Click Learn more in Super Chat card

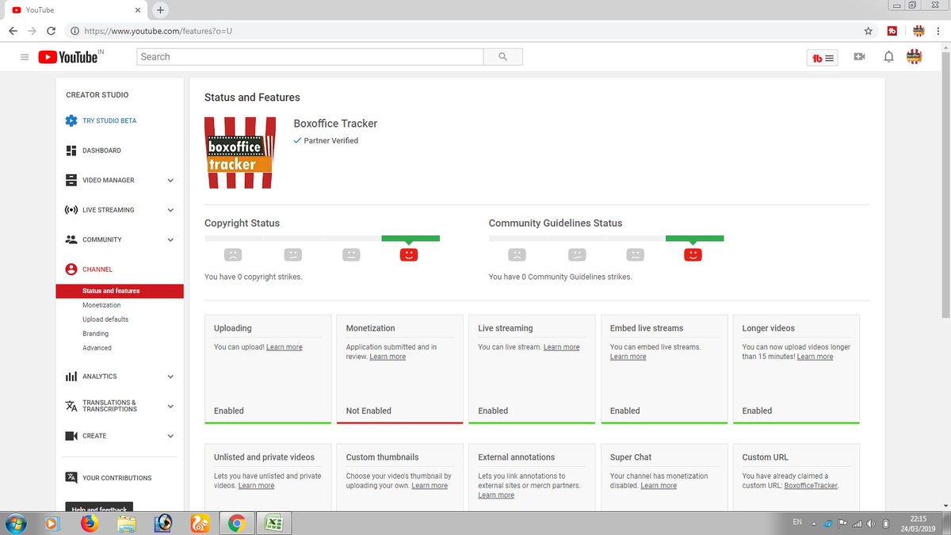(659, 486)
